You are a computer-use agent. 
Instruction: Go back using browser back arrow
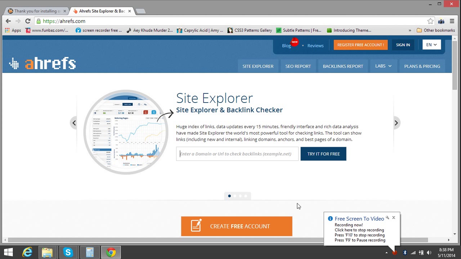coord(8,21)
